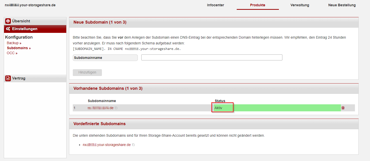Click the Aktiv status cell
The height and width of the screenshot is (161, 370).
[222, 108]
